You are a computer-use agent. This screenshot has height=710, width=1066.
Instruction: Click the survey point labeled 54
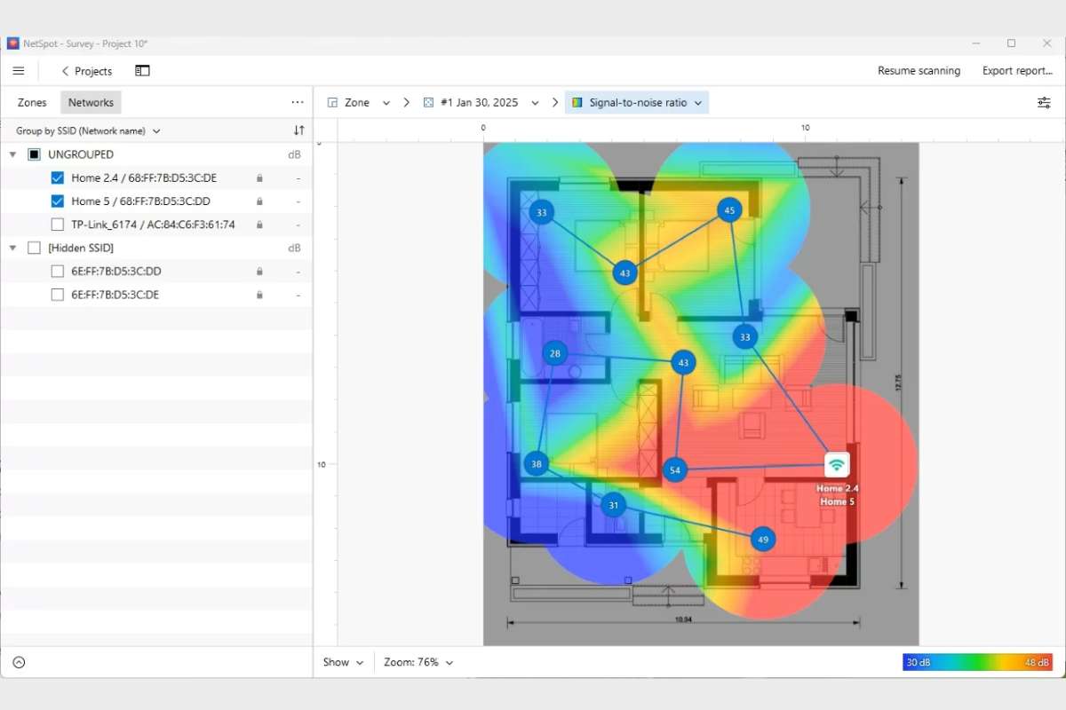(675, 470)
